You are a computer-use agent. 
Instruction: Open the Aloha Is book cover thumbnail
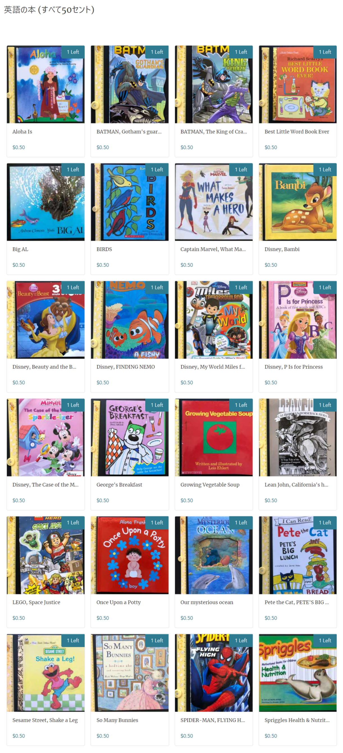[x=46, y=84]
